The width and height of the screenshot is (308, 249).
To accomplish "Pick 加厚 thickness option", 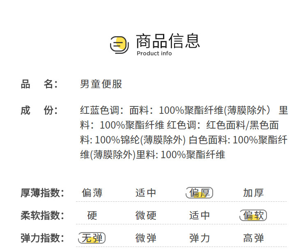I will (x=253, y=193).
